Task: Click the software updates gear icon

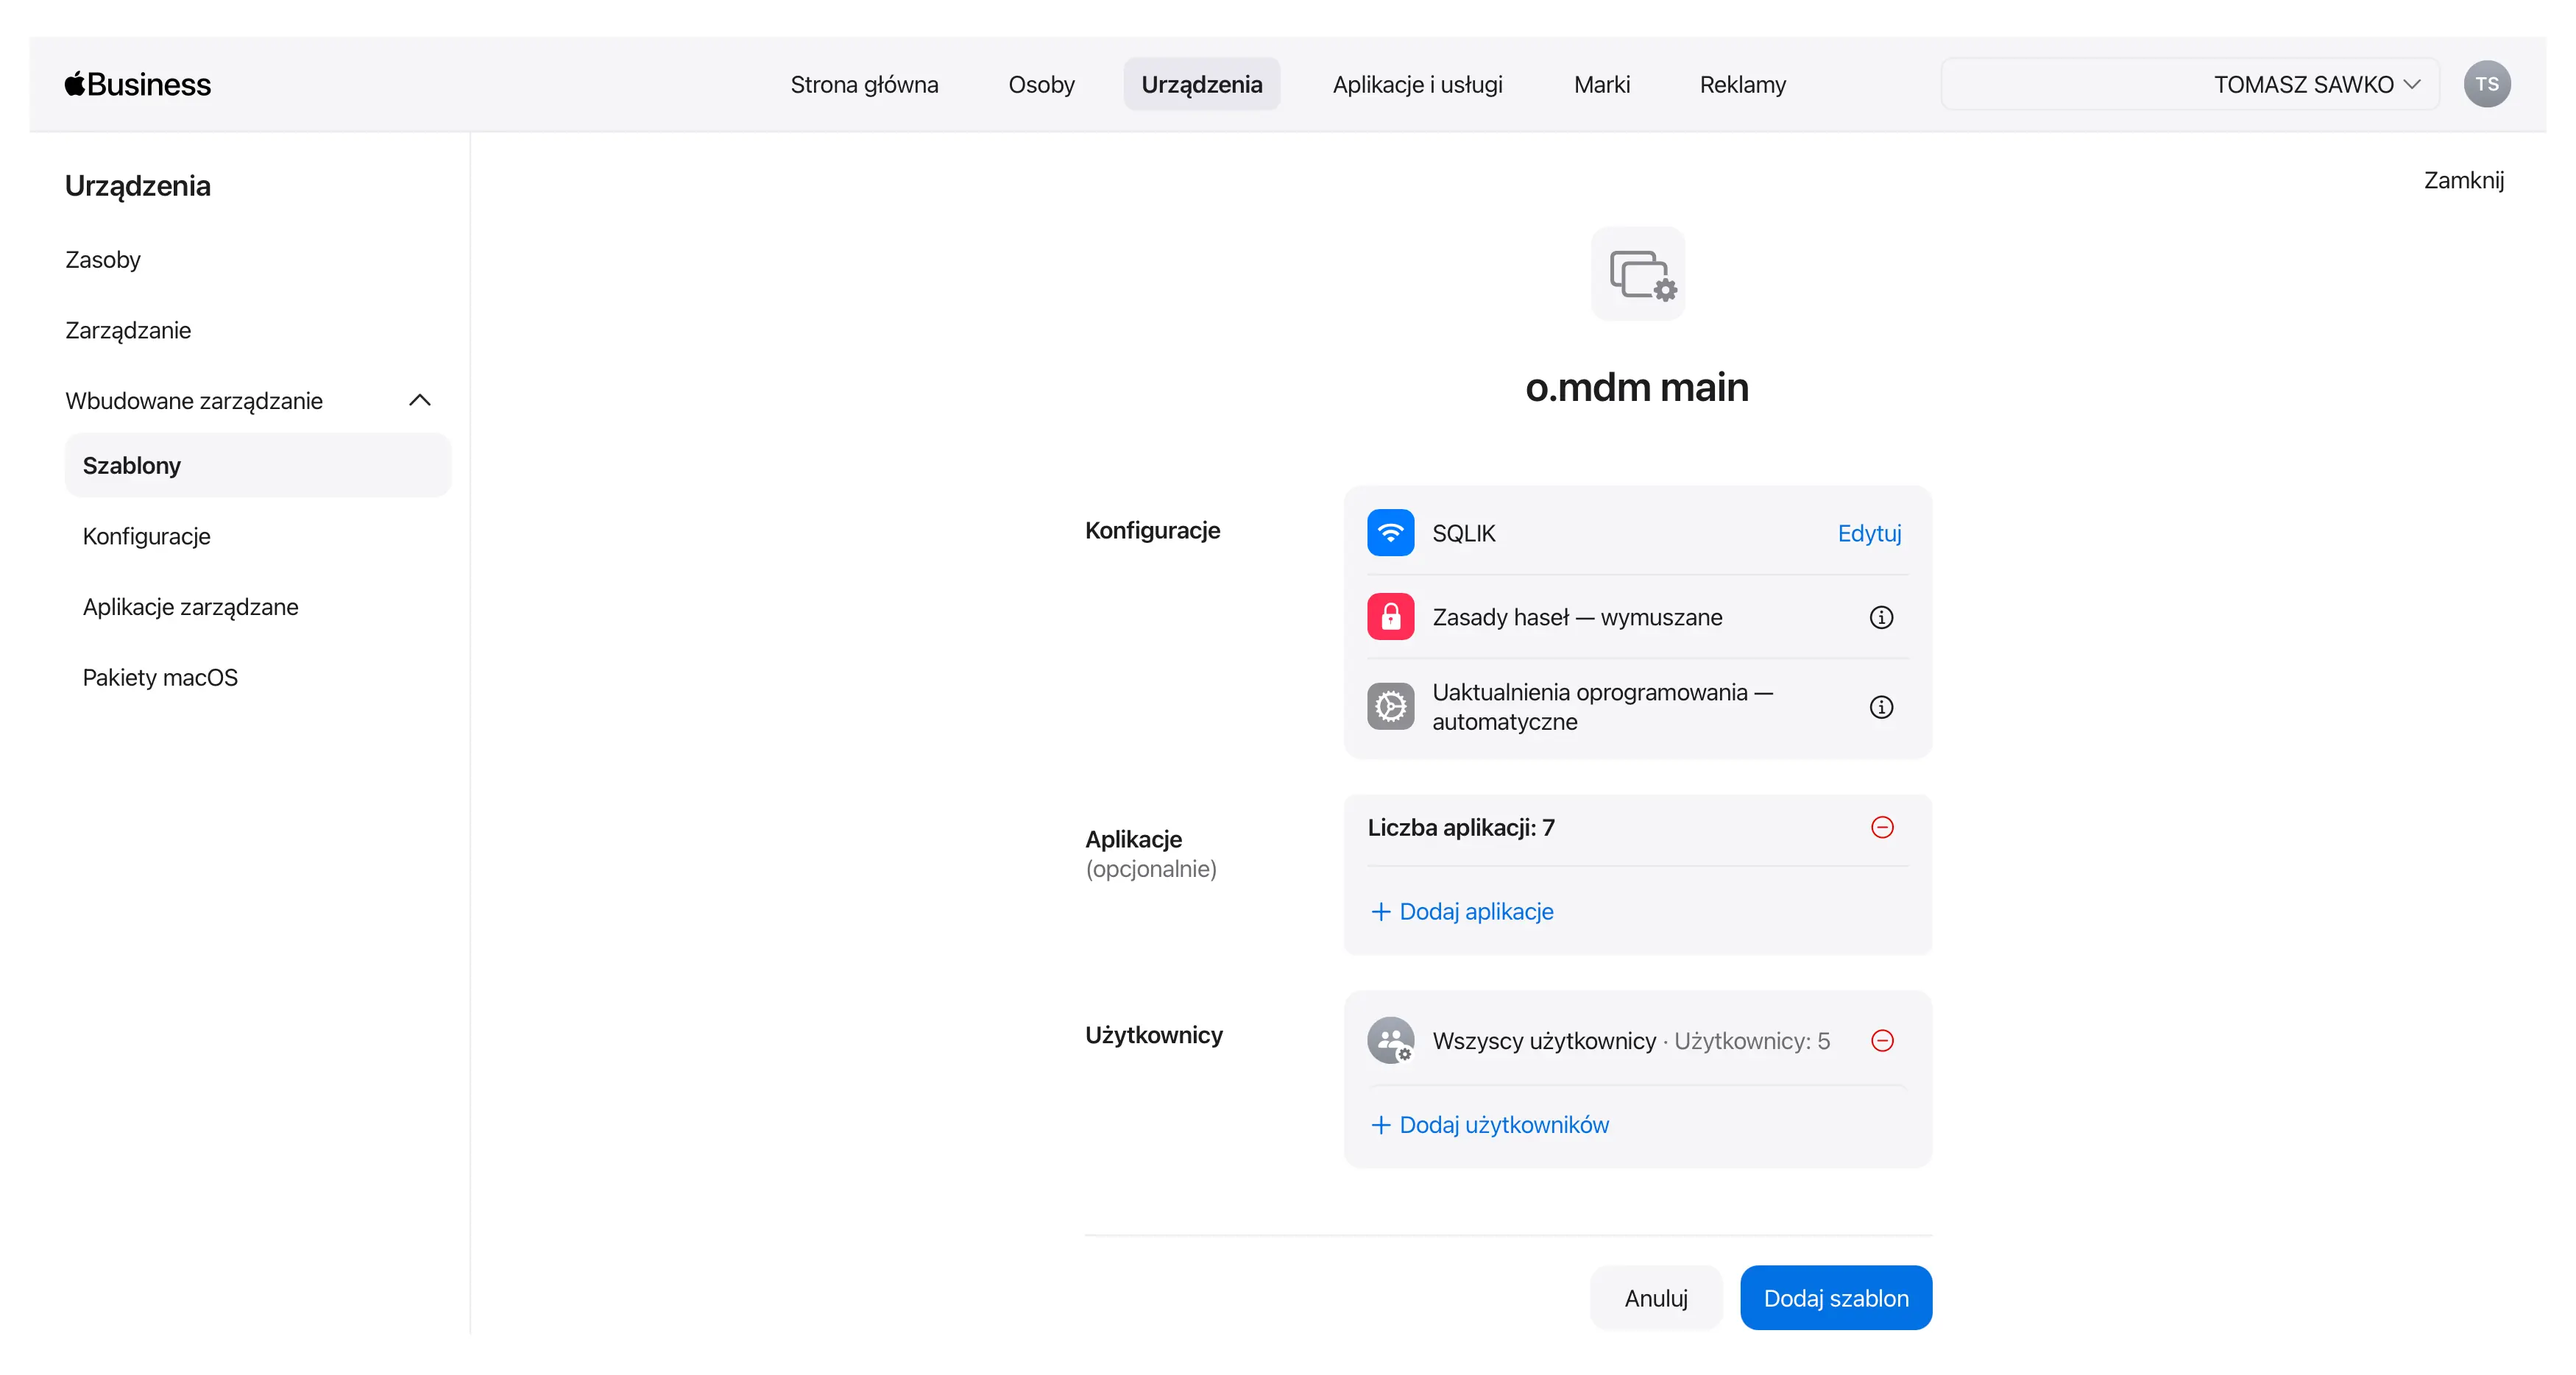Action: point(1390,706)
